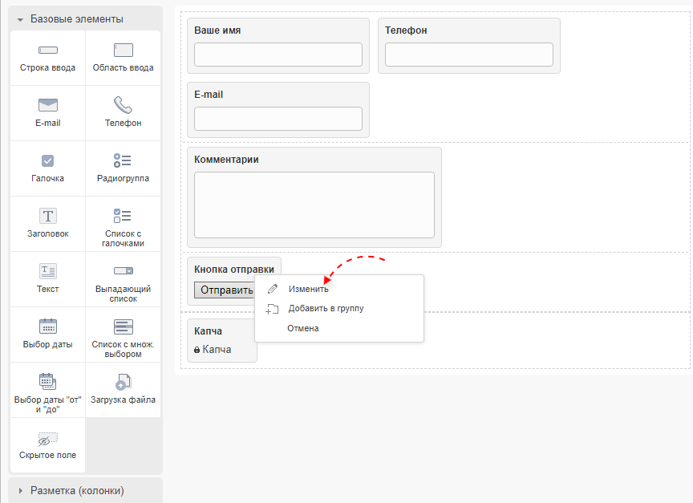This screenshot has height=503, width=693.
Task: Pick the Скрытое поле element
Action: click(x=47, y=440)
